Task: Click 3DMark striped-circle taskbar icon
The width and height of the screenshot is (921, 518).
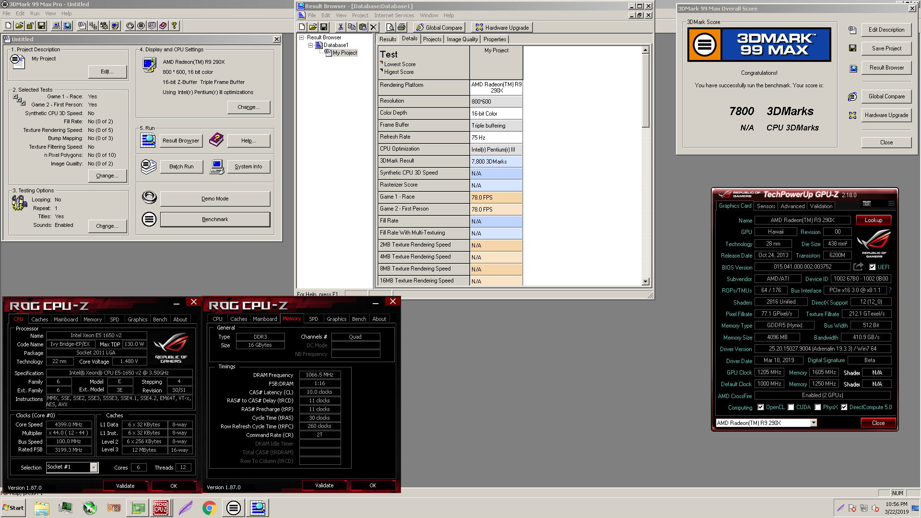Action: pos(233,508)
